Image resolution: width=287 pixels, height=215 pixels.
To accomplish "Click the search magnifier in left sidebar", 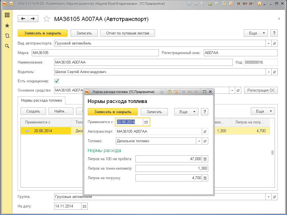I will pos(7,46).
